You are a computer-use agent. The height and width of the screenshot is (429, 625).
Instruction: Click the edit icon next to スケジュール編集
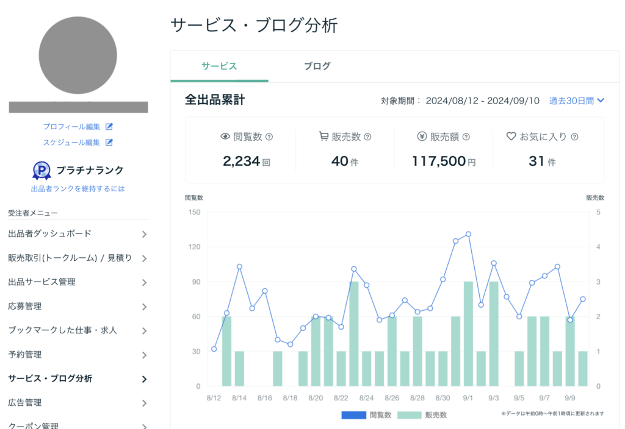[x=109, y=143]
